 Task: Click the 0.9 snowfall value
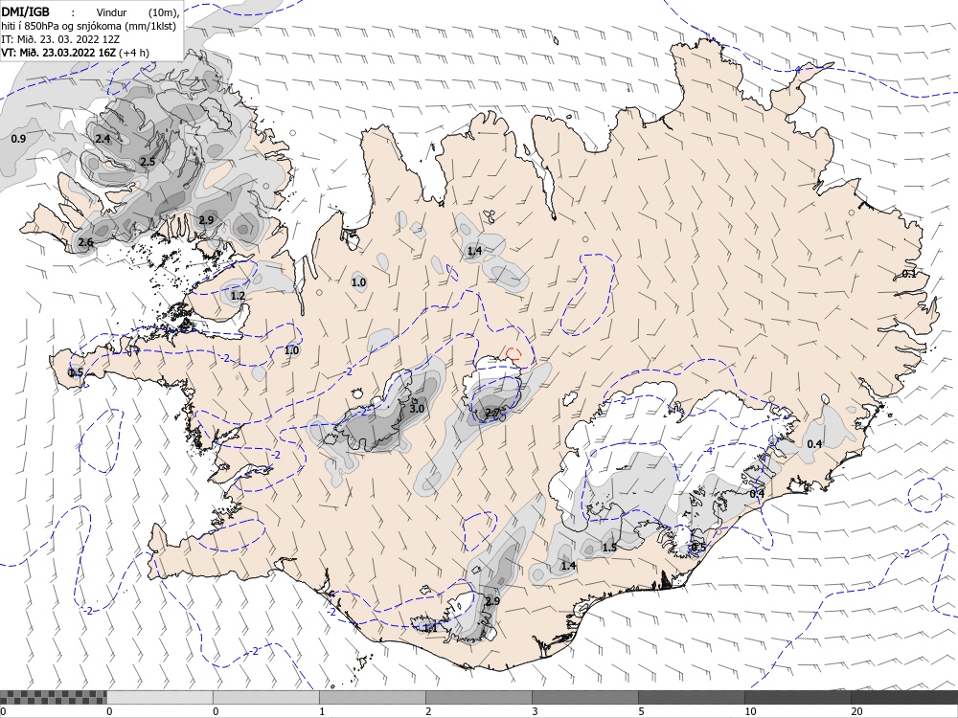click(x=18, y=139)
